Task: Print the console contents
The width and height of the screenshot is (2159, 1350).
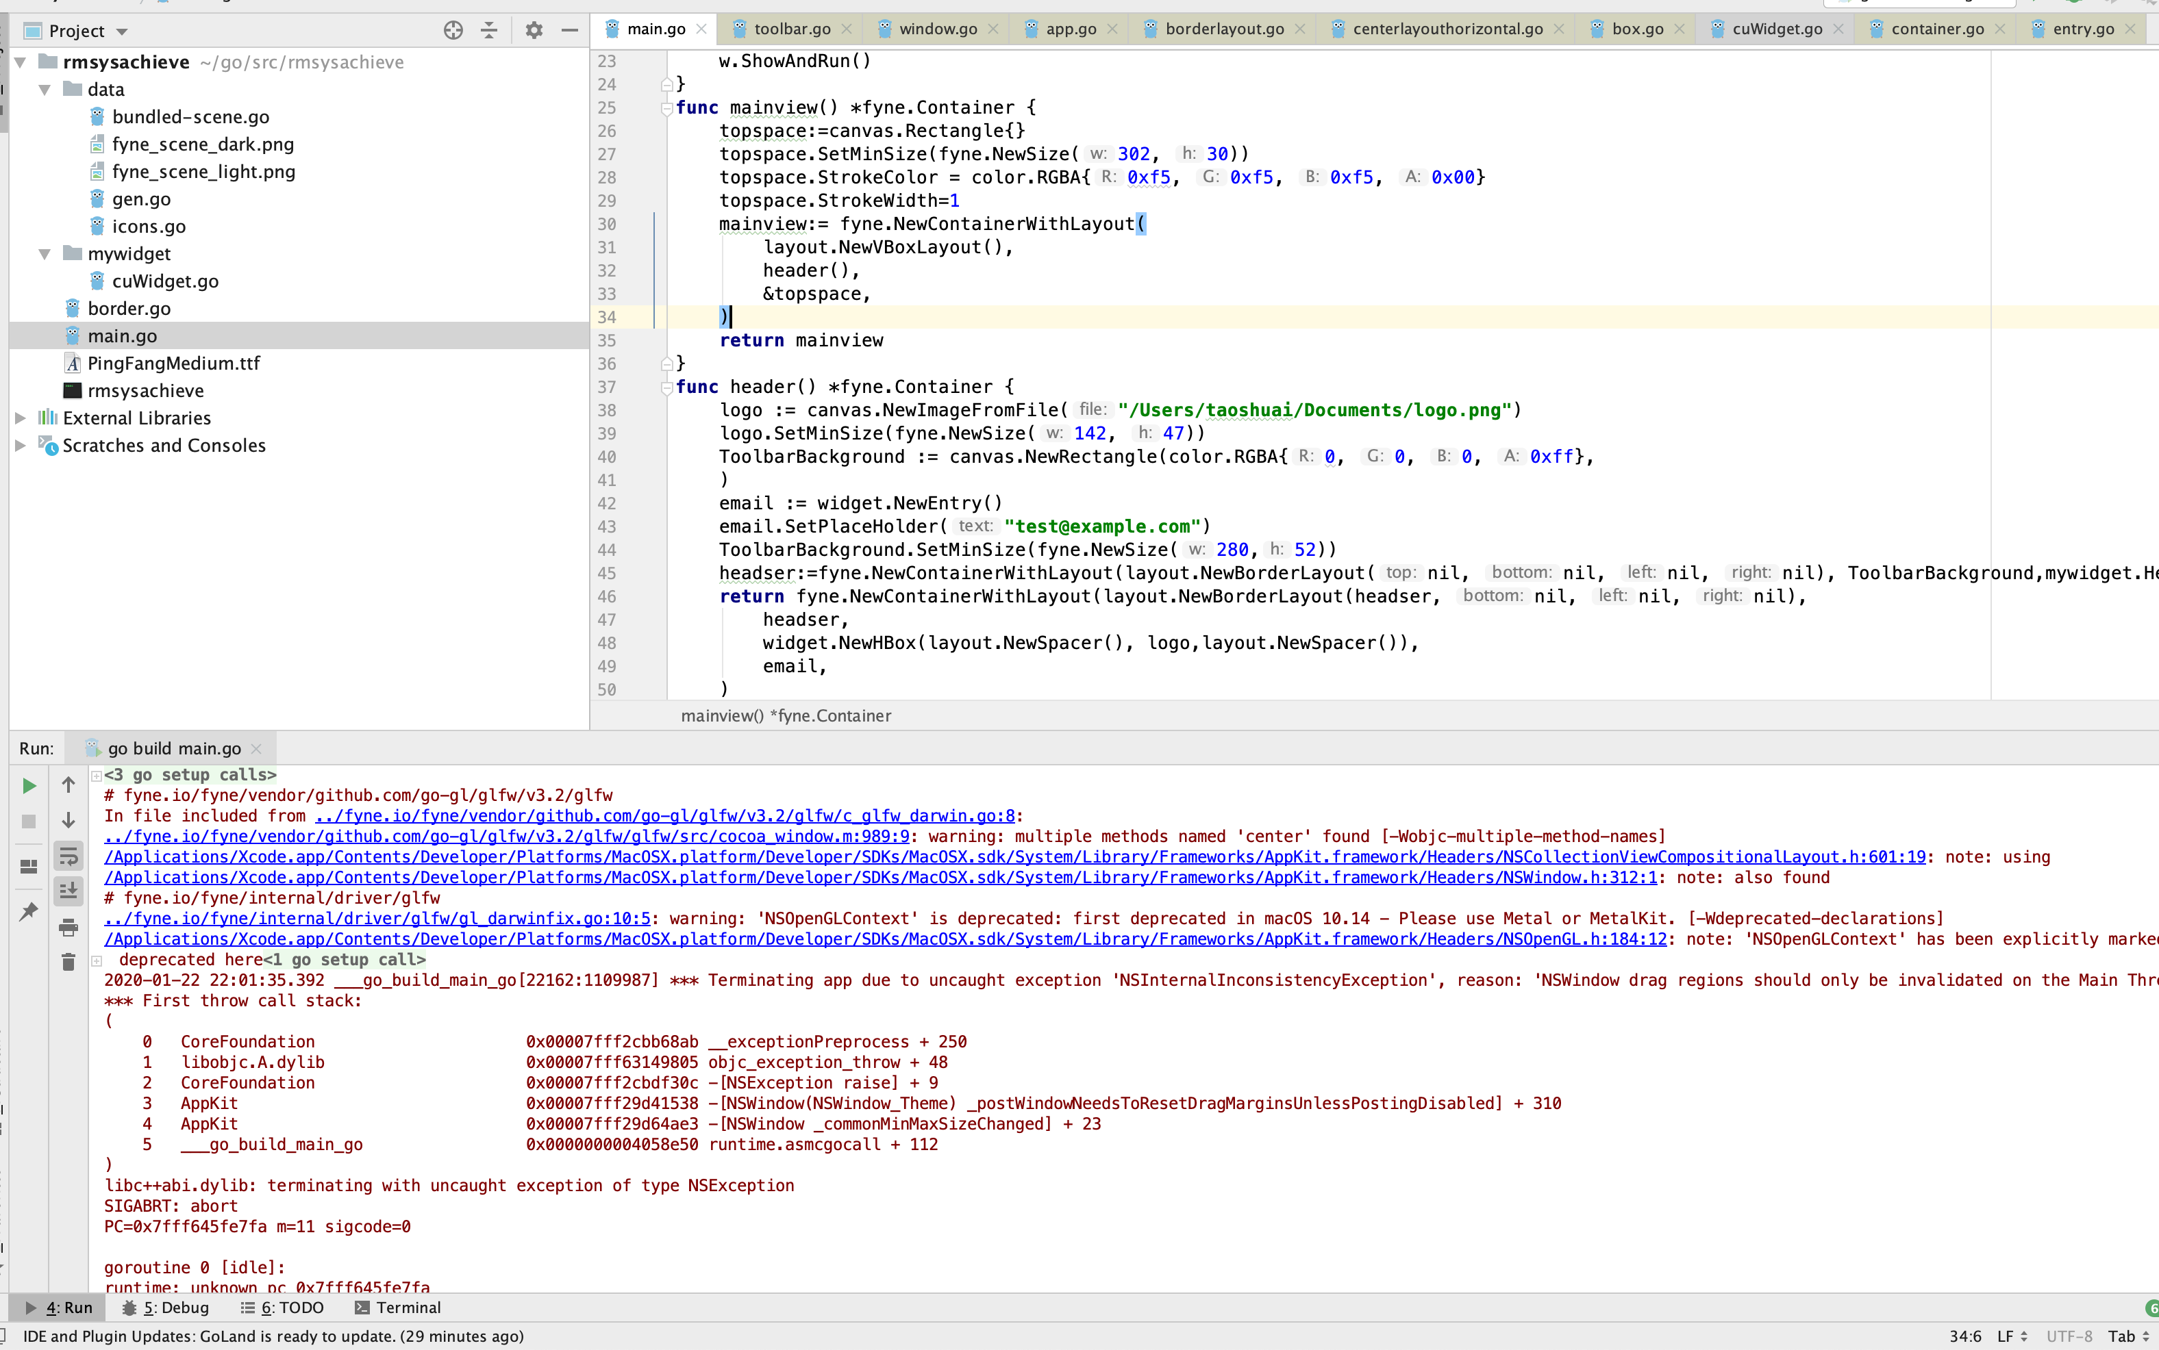Action: click(x=68, y=927)
